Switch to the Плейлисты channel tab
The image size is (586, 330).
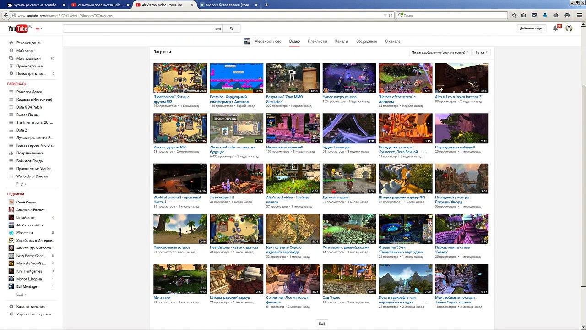click(x=317, y=41)
